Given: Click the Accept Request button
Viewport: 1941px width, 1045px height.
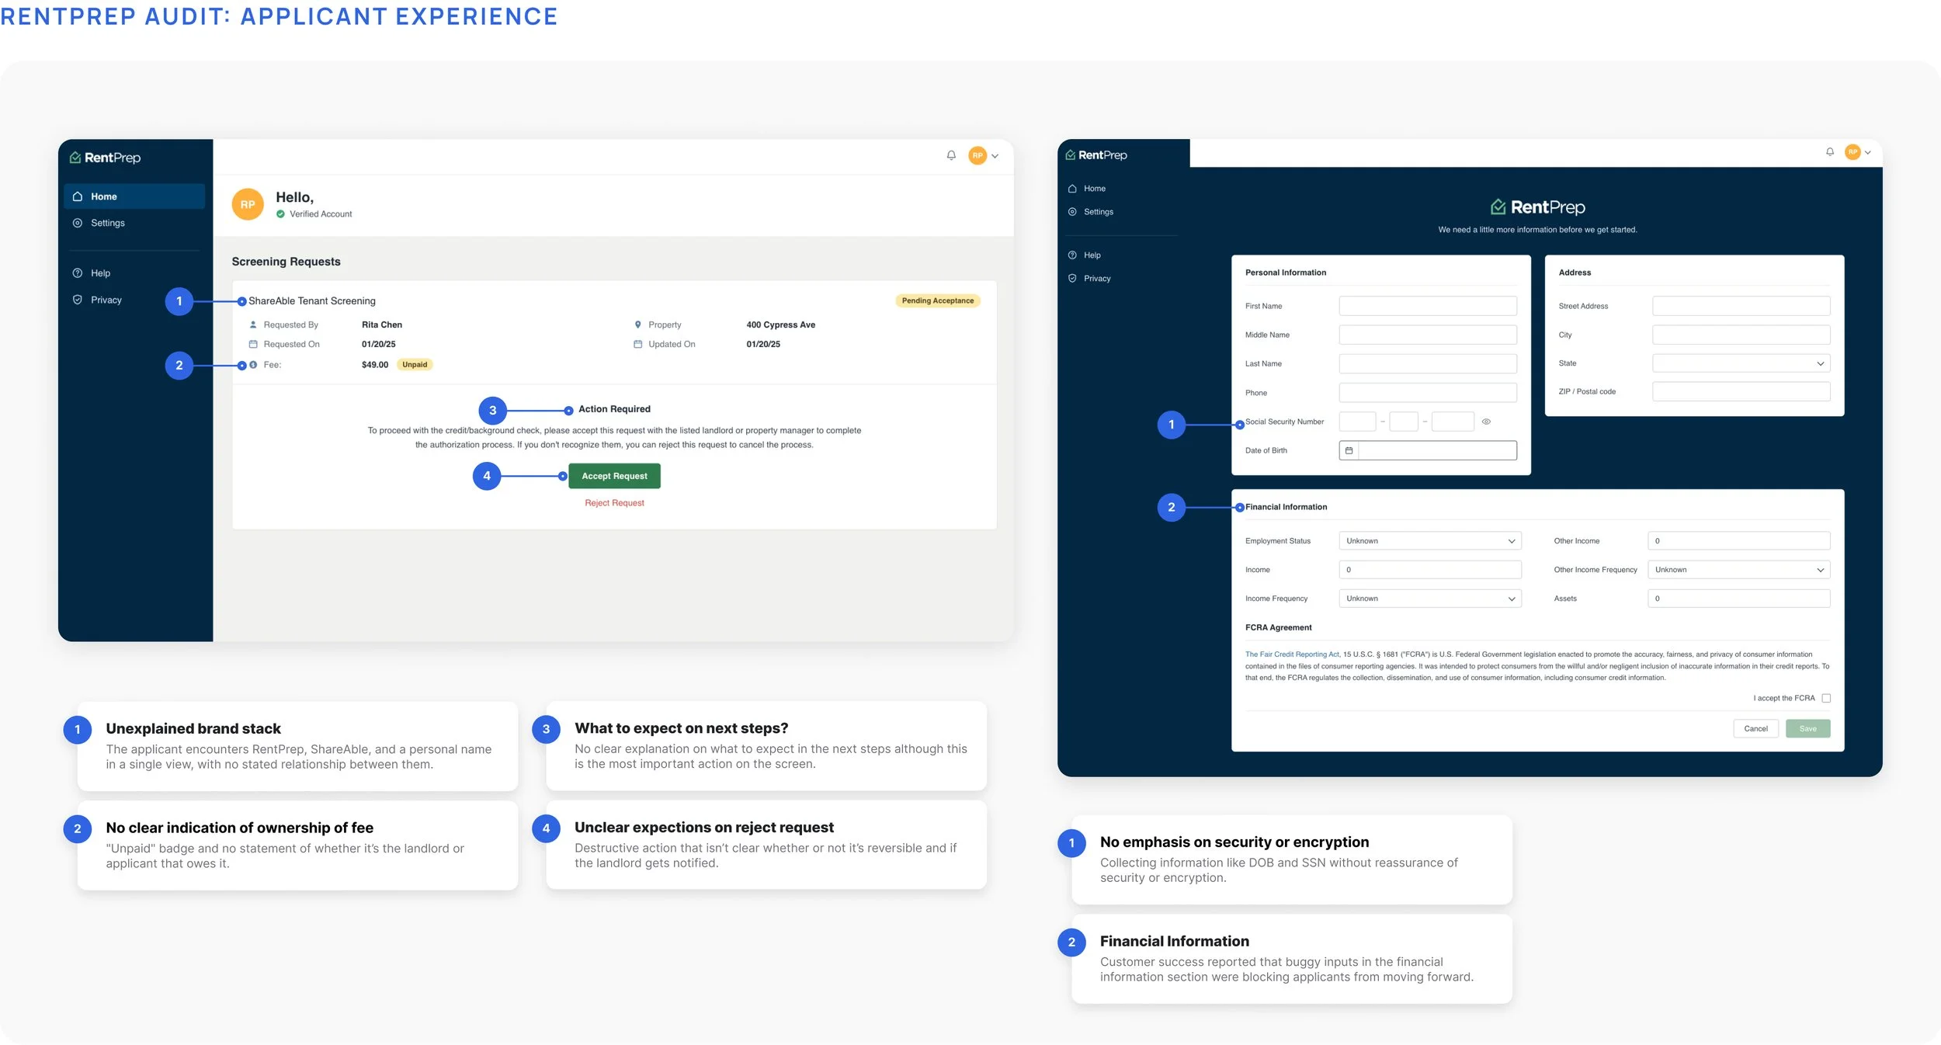Looking at the screenshot, I should [614, 476].
